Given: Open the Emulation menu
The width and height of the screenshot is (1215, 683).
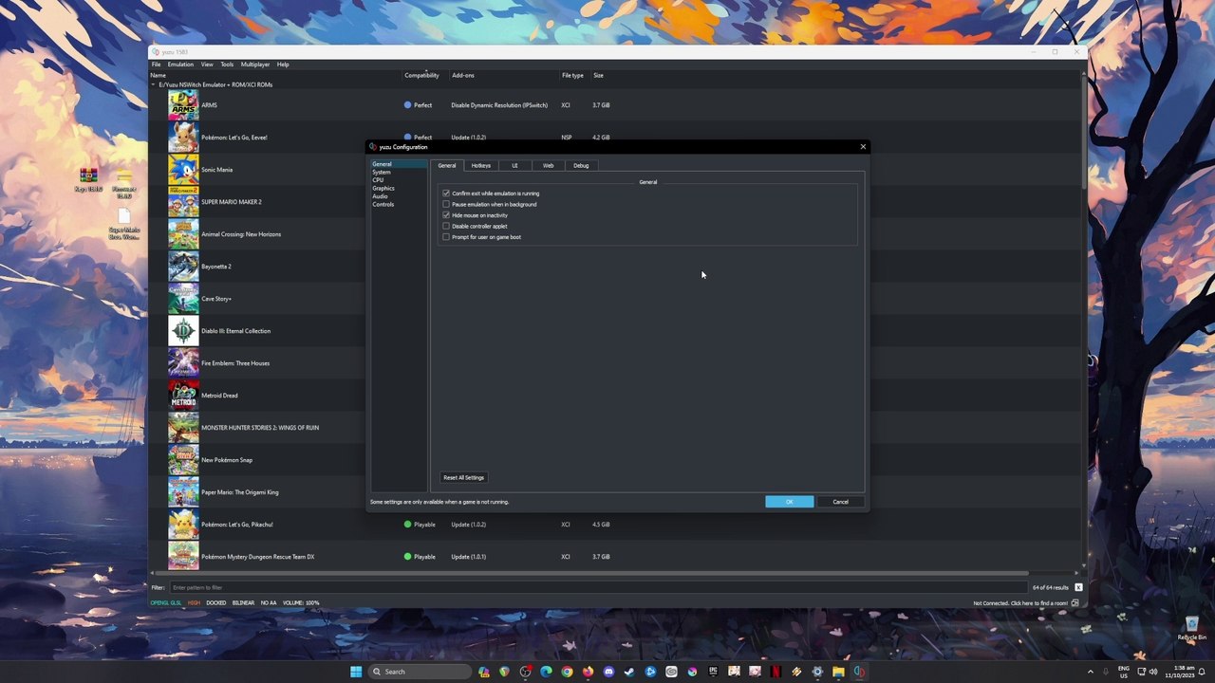Looking at the screenshot, I should coord(180,65).
